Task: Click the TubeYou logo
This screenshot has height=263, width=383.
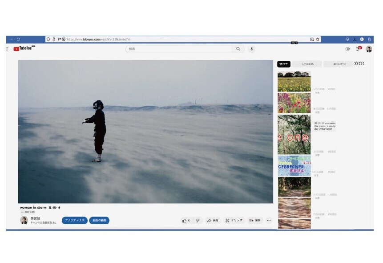Action: tap(24, 49)
